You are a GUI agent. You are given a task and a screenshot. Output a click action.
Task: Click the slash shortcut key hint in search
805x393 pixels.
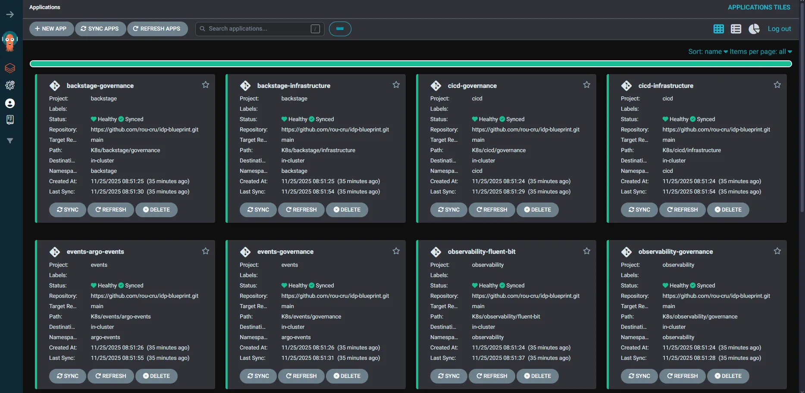315,29
